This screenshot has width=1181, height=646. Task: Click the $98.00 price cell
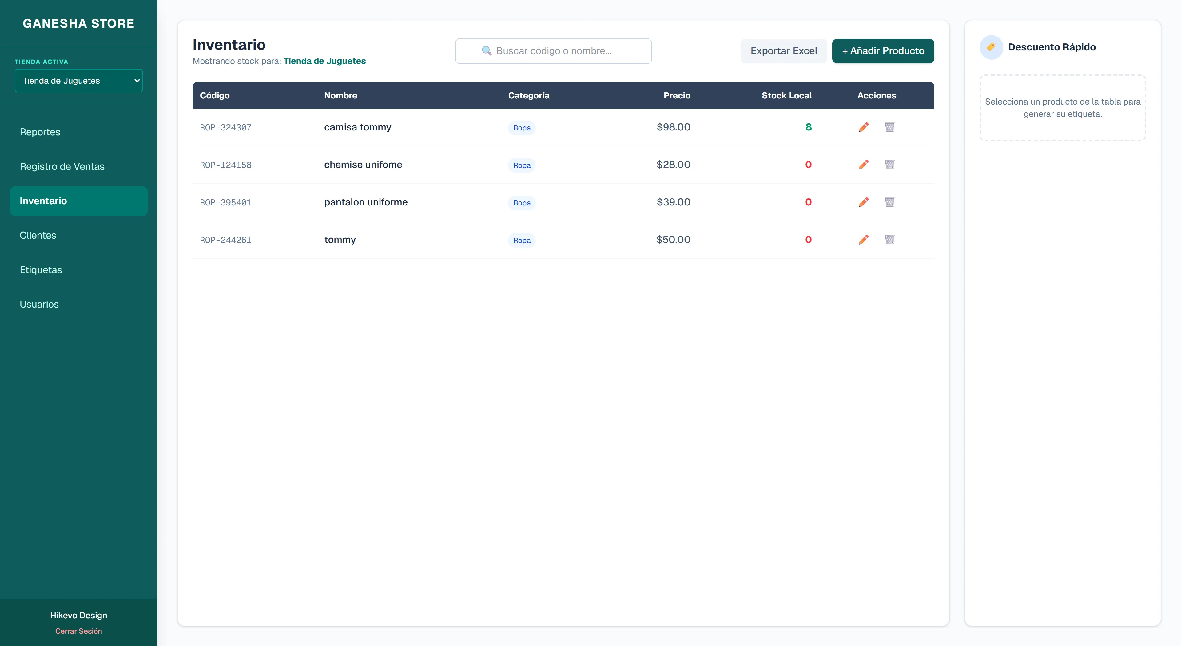673,127
